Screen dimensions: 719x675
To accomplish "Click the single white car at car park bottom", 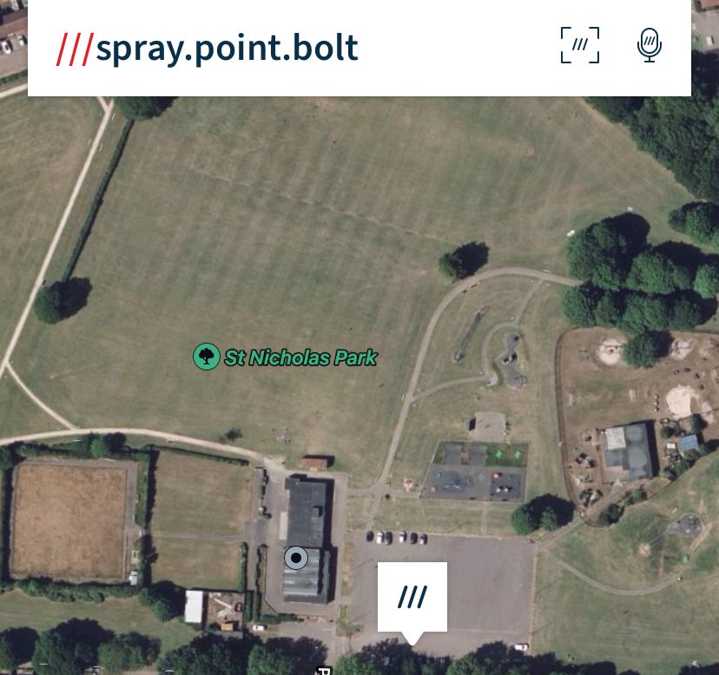I will (x=520, y=647).
